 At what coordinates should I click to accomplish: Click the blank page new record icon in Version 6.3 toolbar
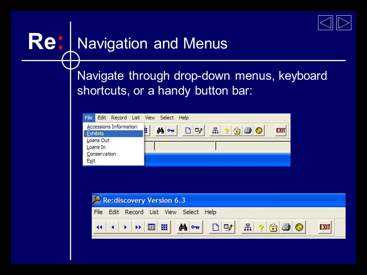(x=216, y=227)
